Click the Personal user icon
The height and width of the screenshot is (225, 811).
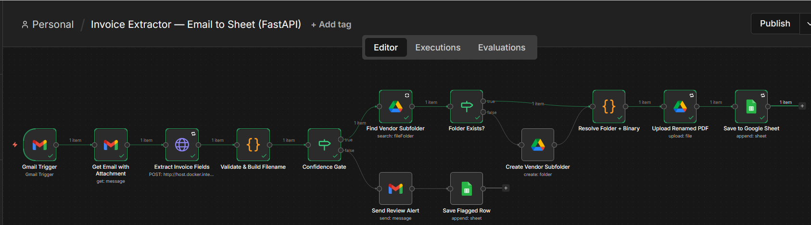tap(25, 25)
